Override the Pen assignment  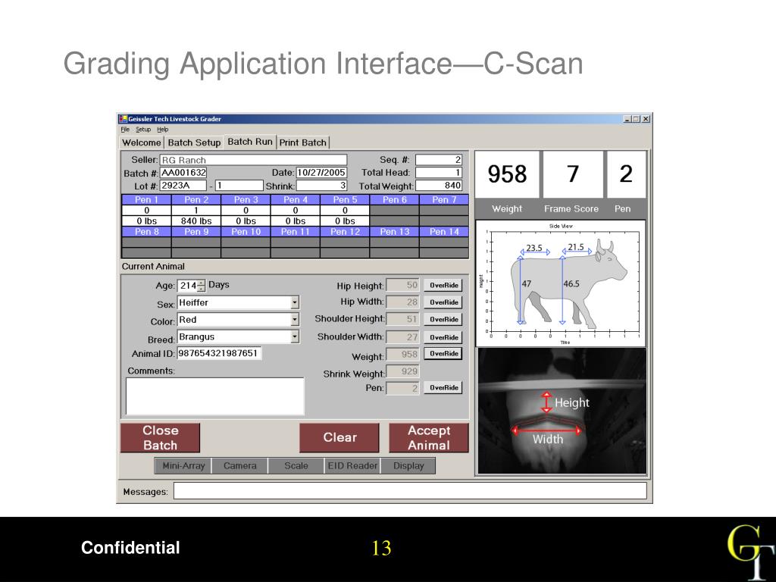pyautogui.click(x=443, y=387)
